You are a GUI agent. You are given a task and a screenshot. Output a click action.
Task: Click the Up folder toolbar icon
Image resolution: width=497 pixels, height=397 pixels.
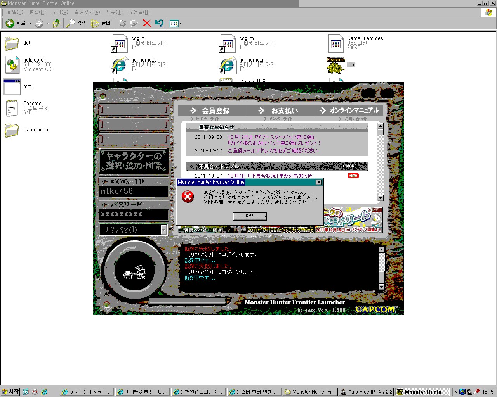57,23
